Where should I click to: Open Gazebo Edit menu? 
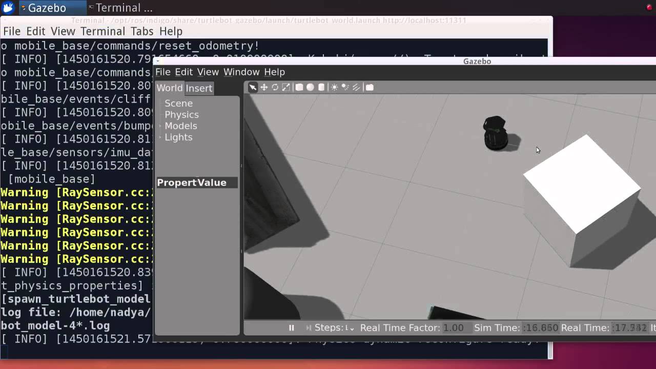(183, 72)
